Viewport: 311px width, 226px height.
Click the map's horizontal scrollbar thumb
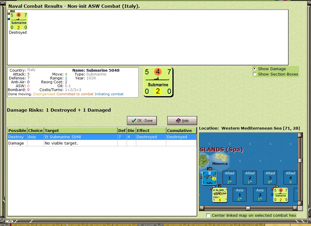pos(248,208)
